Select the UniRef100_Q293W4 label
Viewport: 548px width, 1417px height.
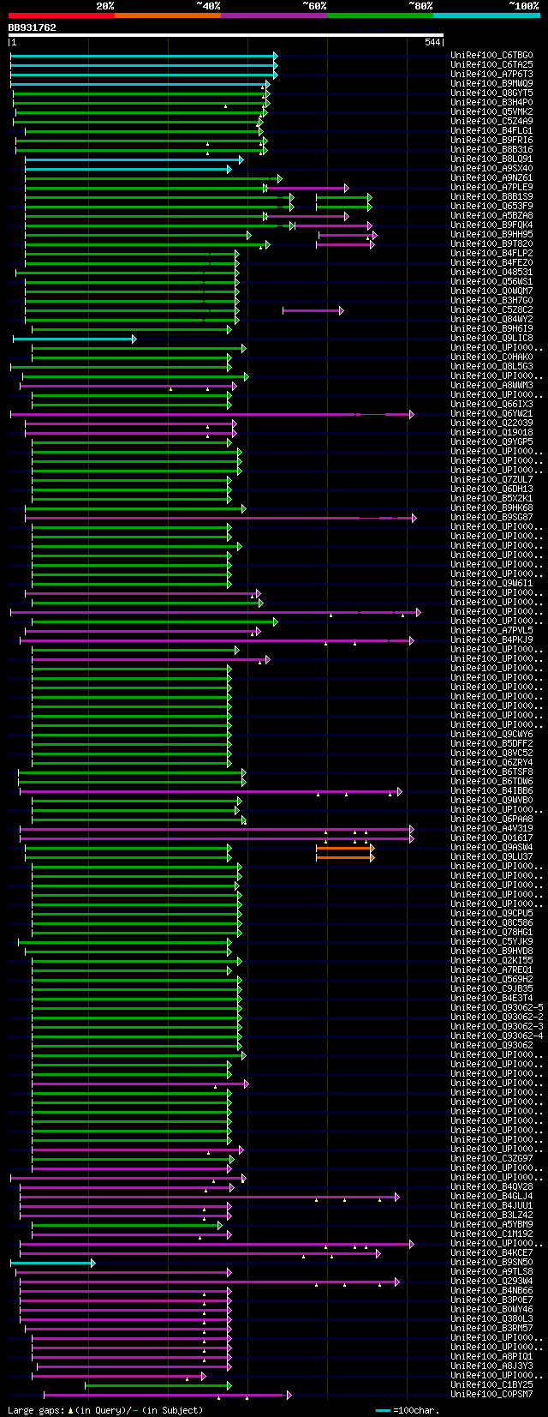(x=491, y=1282)
